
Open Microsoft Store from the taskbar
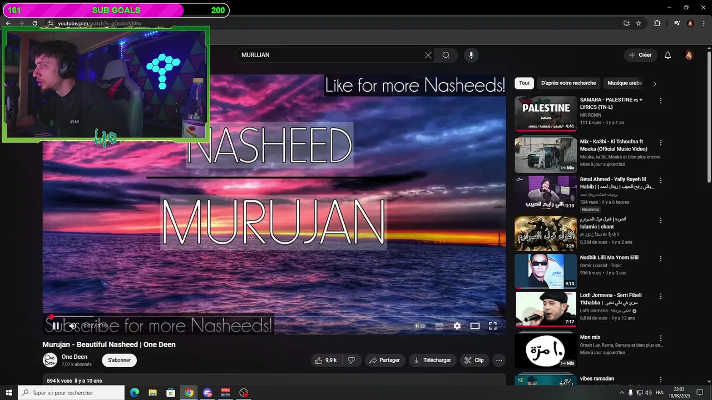(x=171, y=393)
